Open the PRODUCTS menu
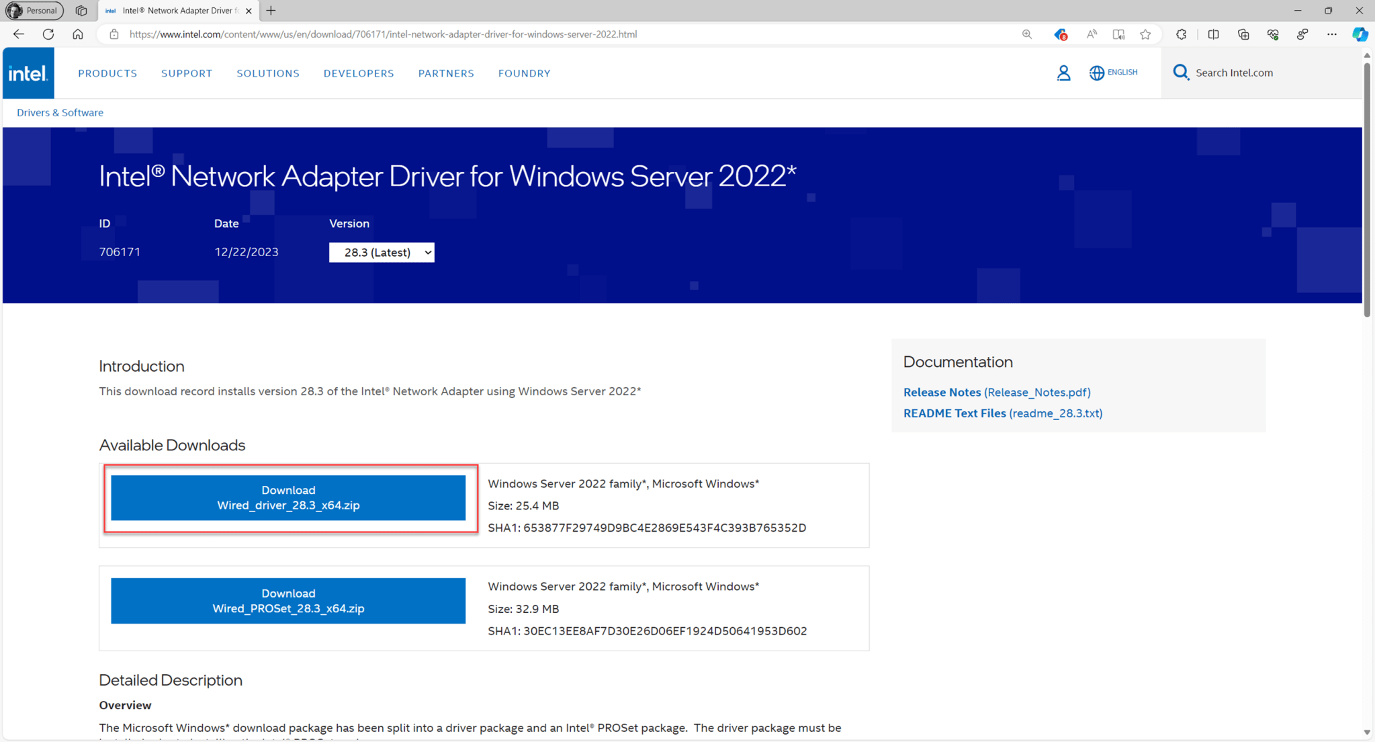The image size is (1375, 742). 107,73
